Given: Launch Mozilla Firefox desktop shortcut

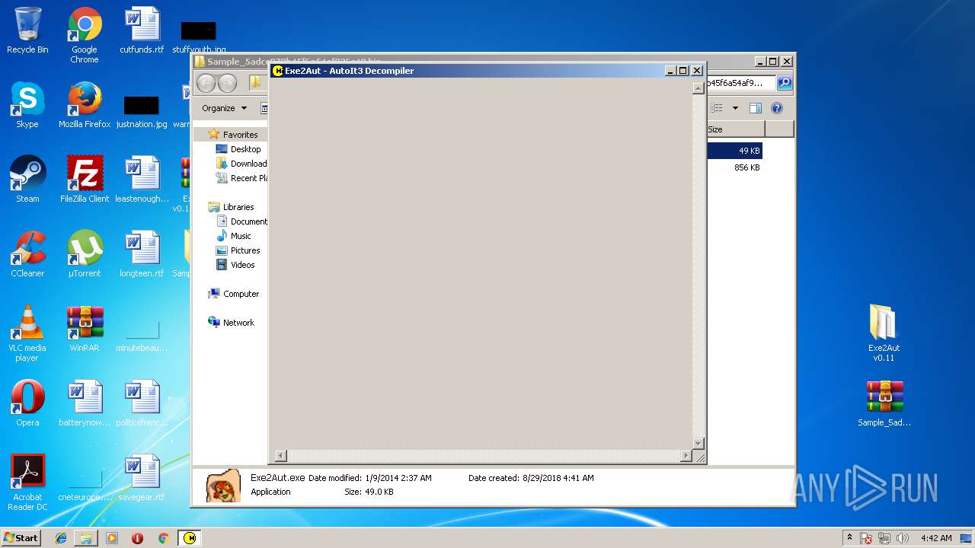Looking at the screenshot, I should pyautogui.click(x=85, y=105).
